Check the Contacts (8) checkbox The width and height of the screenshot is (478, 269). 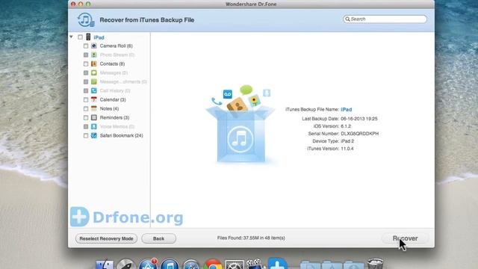point(86,64)
